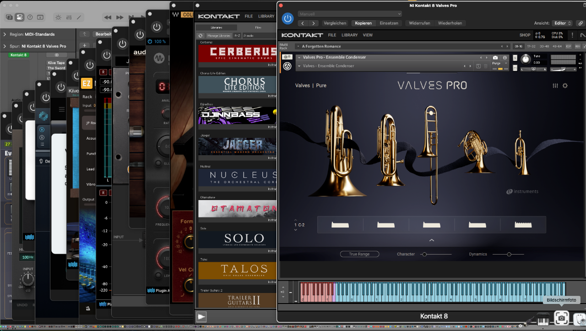This screenshot has width=586, height=331.
Task: Select the first articulation slot icon
Action: click(340, 225)
